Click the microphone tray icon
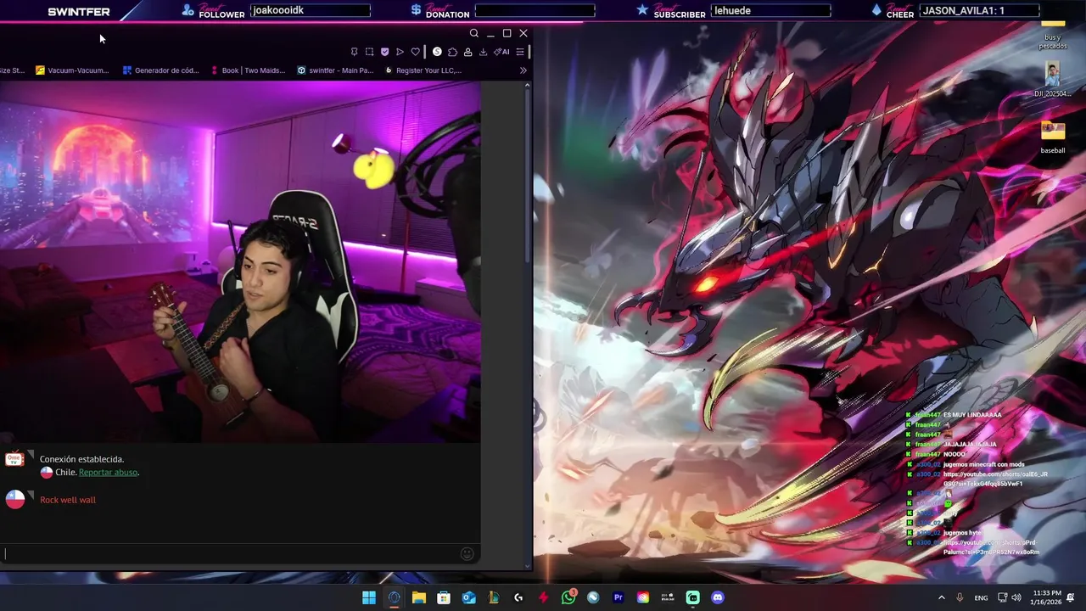 coord(960,597)
